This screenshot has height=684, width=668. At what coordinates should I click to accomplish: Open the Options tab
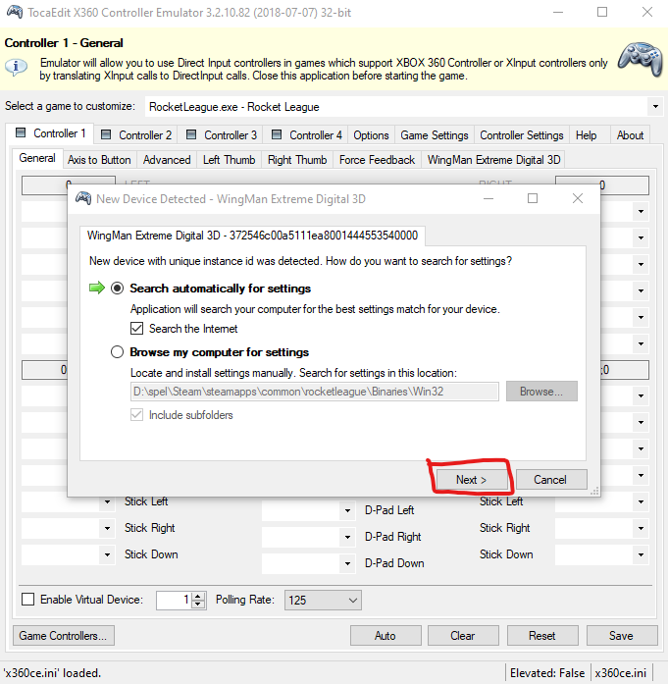click(371, 135)
